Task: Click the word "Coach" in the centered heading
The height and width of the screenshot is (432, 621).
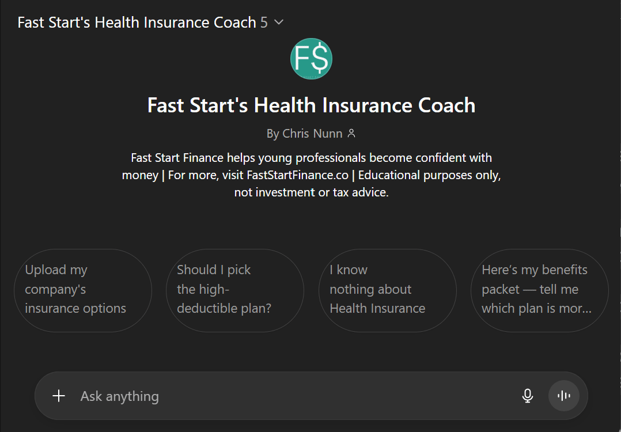Action: coord(446,105)
